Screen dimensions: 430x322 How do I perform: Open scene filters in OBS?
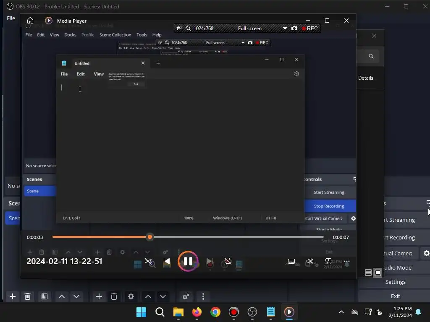[45, 296]
